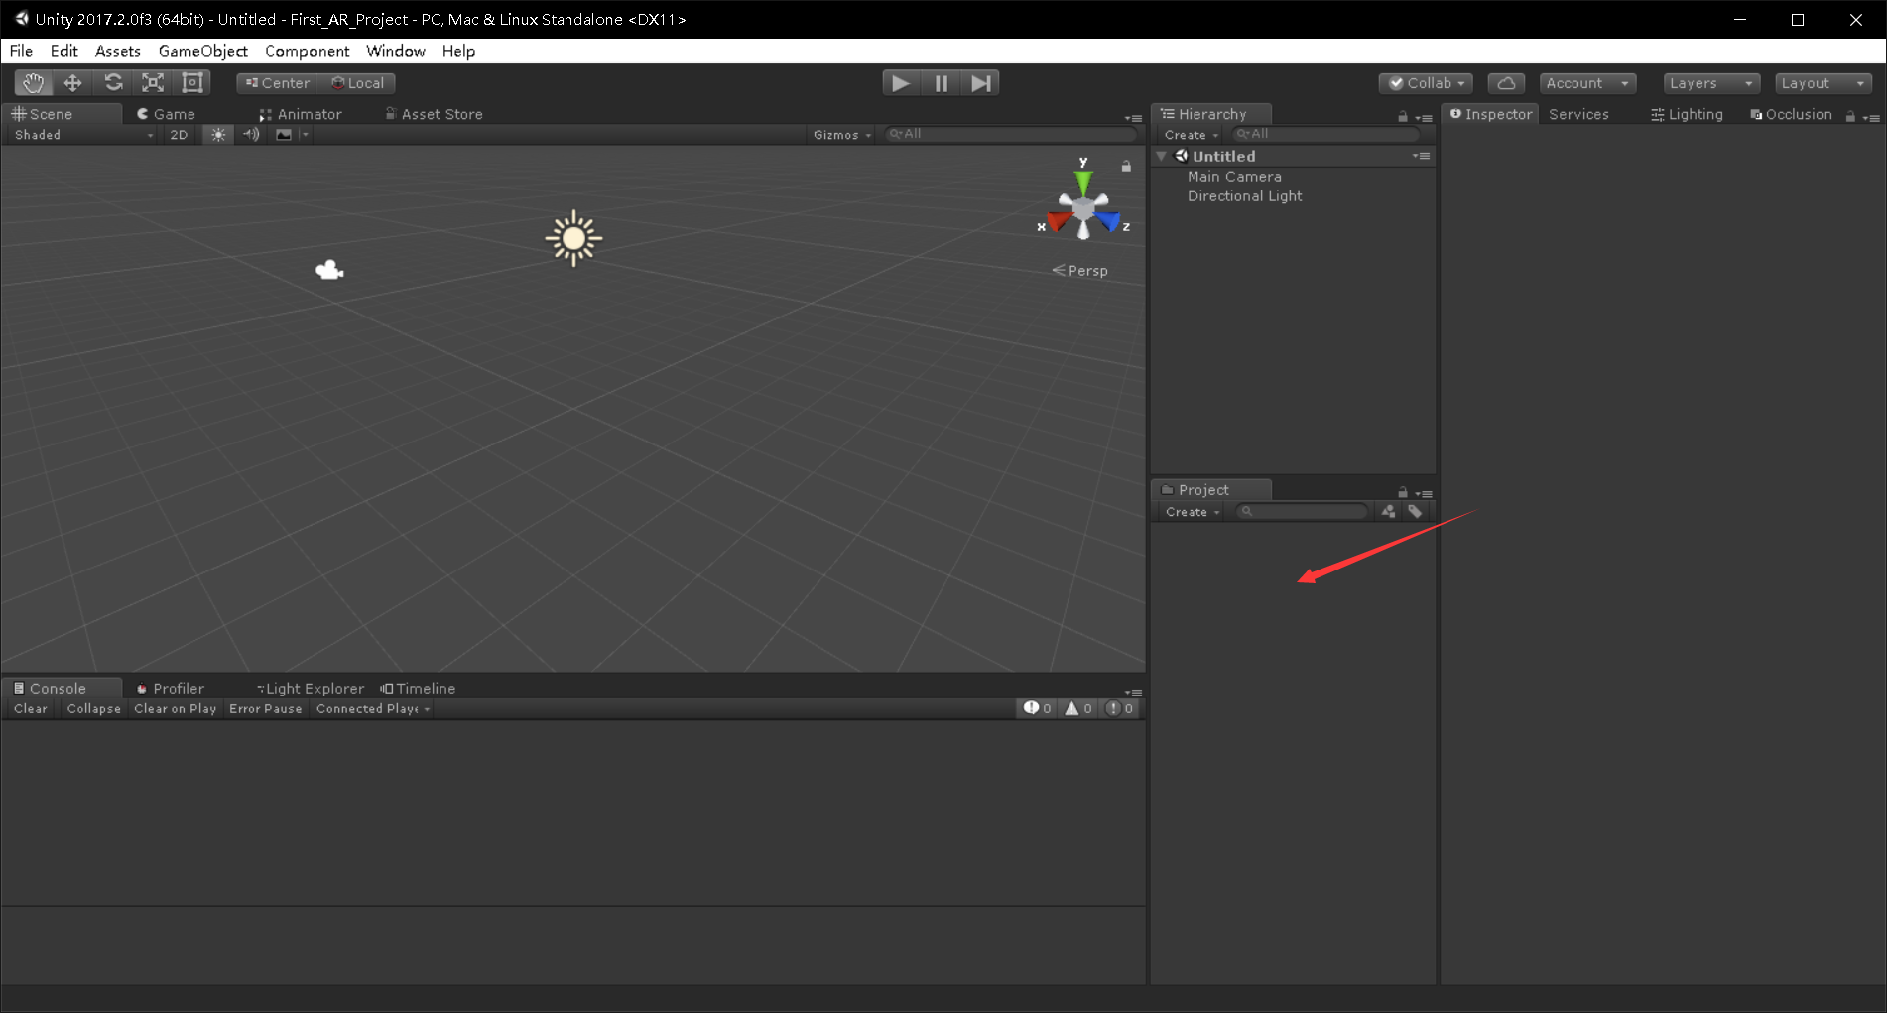Screen dimensions: 1887x1013
Task: Toggle Error Pause in Console
Action: 265,709
